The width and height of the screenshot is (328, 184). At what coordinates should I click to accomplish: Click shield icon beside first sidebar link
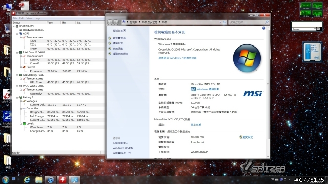110,38
